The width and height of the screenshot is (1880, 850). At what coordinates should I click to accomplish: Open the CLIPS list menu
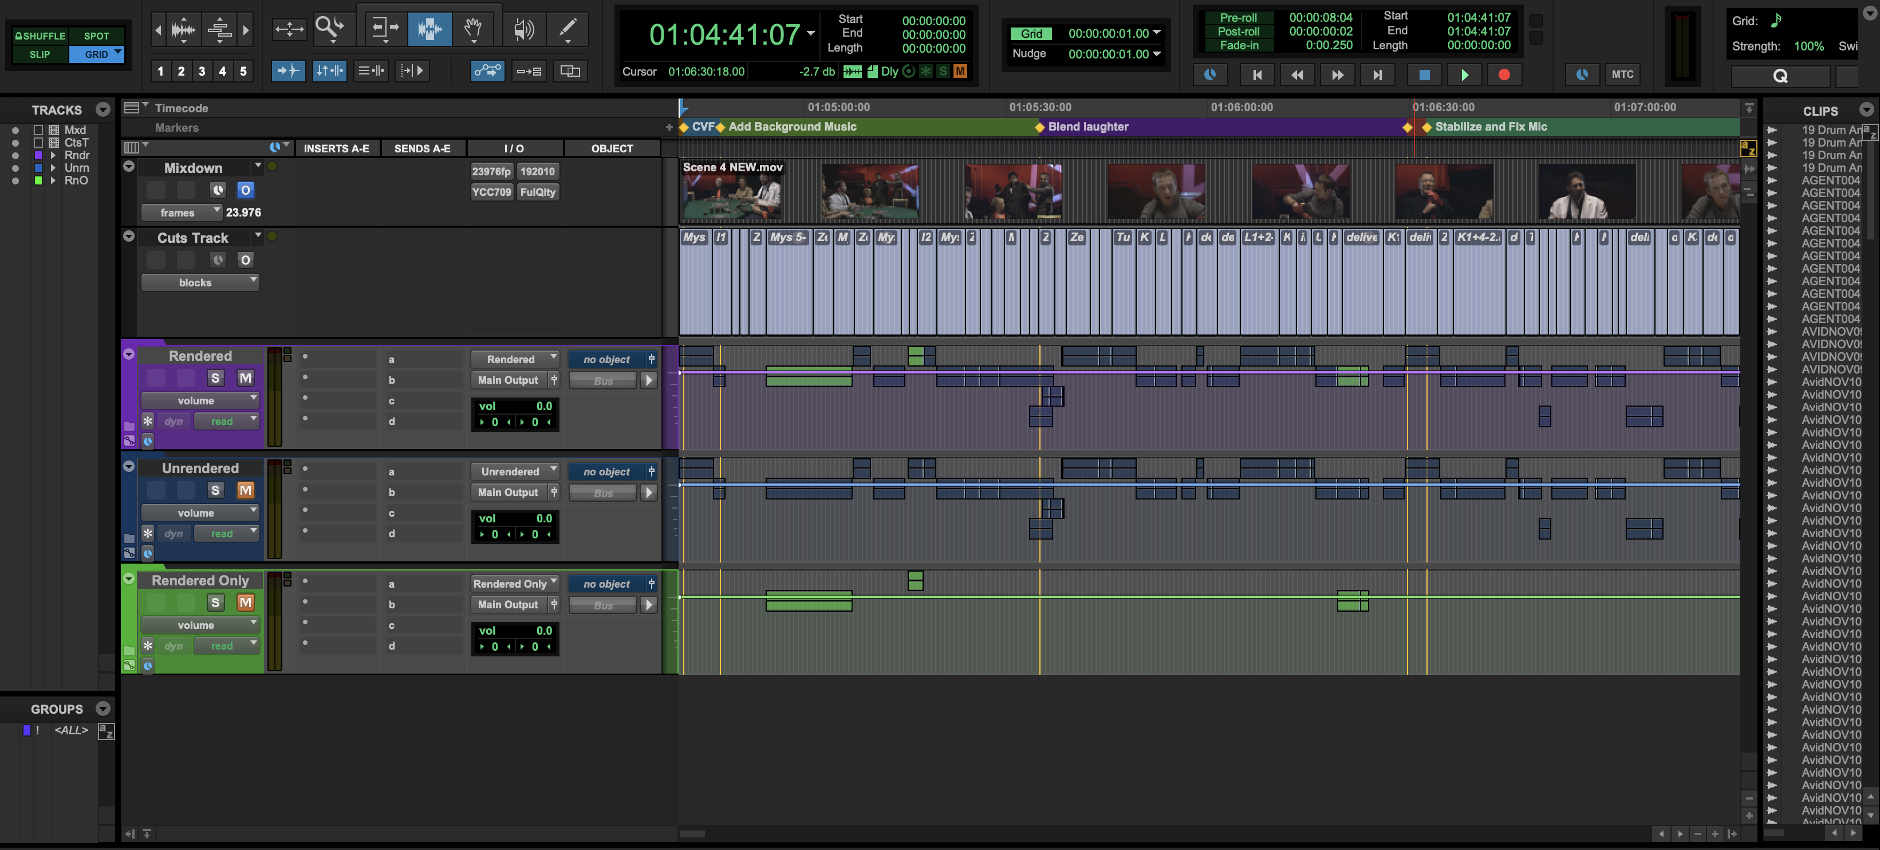point(1869,111)
